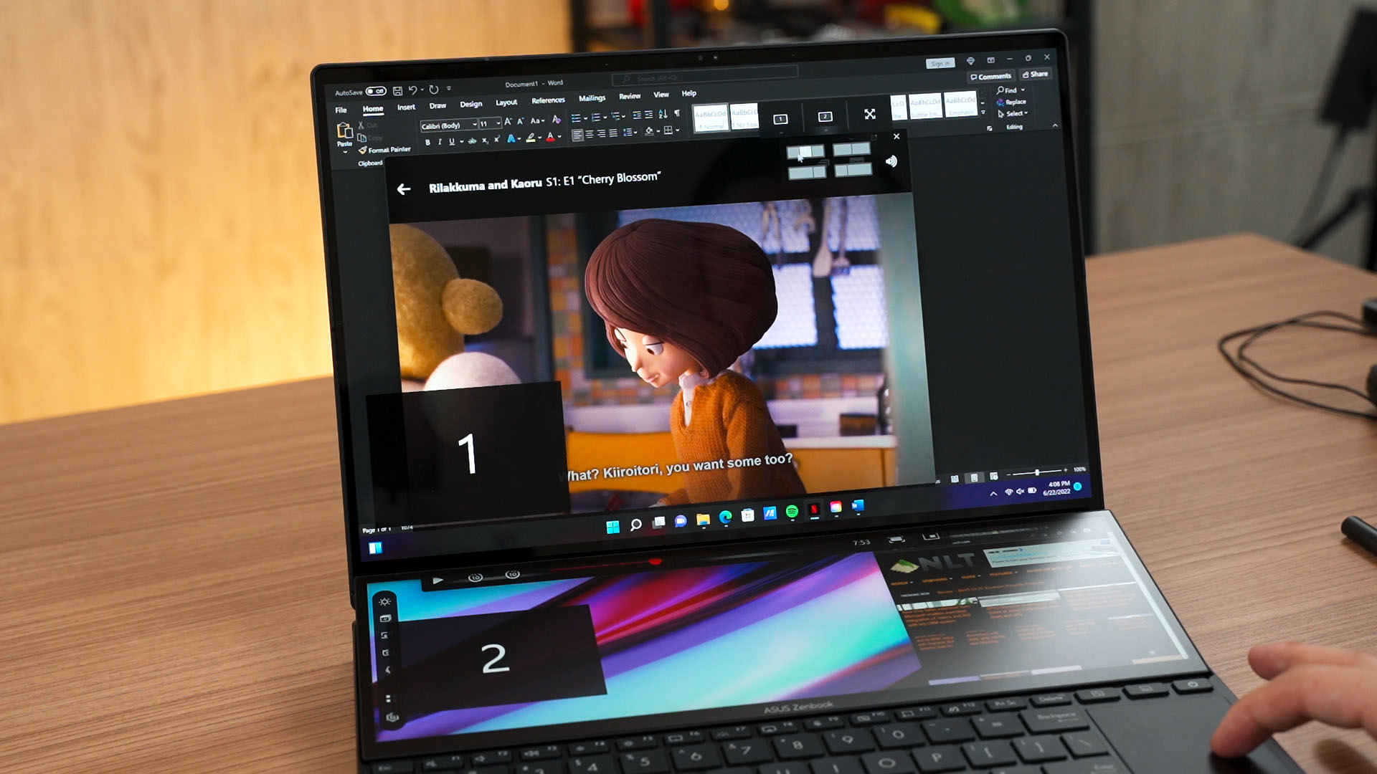1377x774 pixels.
Task: Toggle Strikethrough formatting
Action: pyautogui.click(x=472, y=140)
